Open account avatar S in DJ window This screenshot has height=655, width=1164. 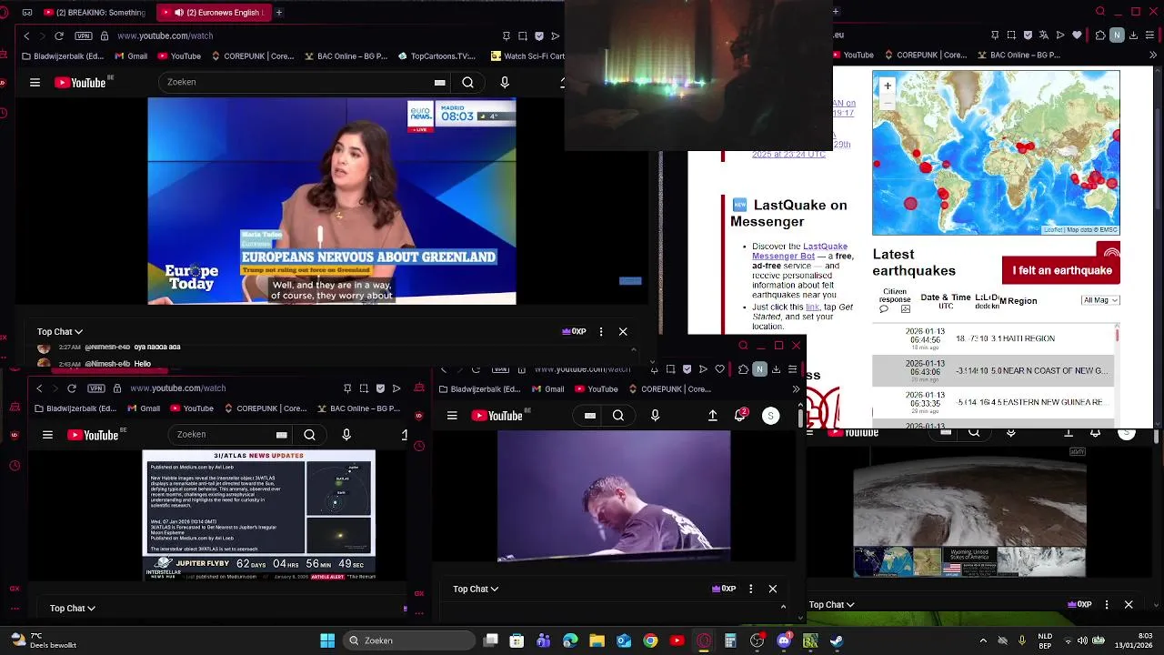[770, 416]
